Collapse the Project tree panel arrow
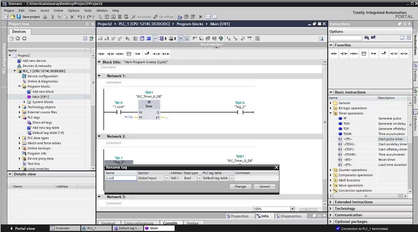Screen dimensions: 418x232 tap(92, 24)
